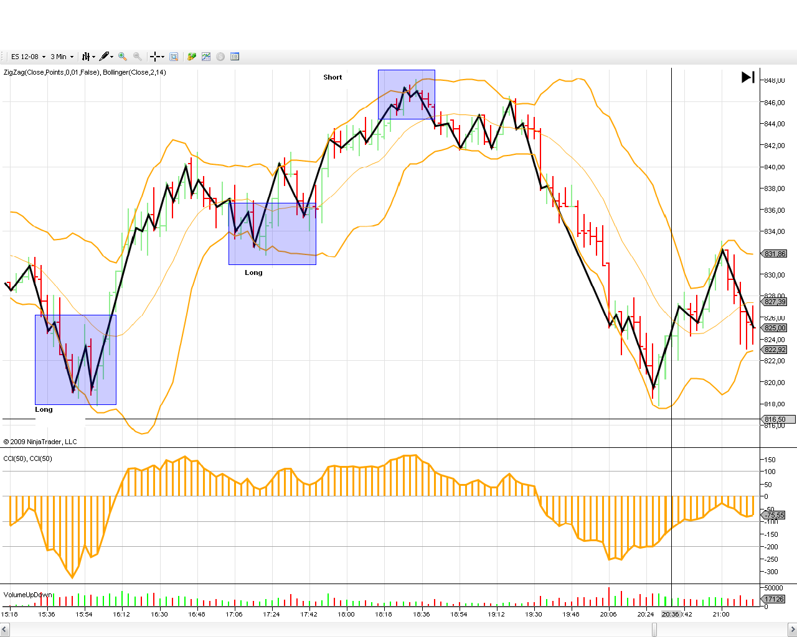Click the Long label under the 17:24 rectangle
This screenshot has height=637, width=797.
click(x=253, y=272)
